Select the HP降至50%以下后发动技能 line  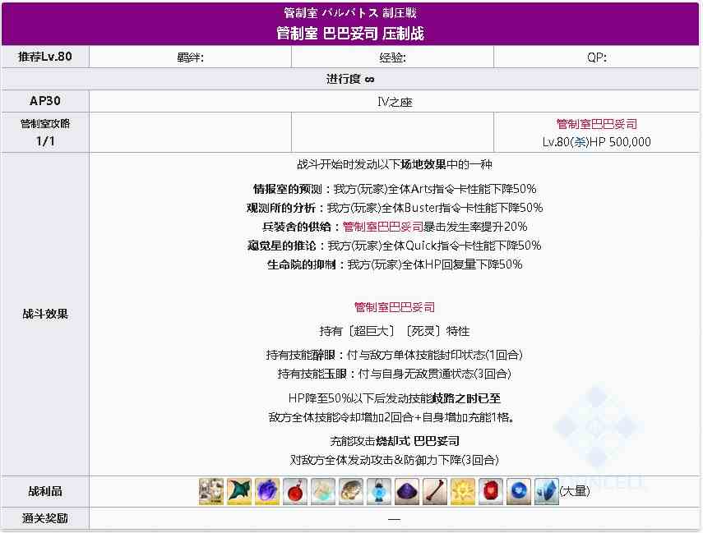[395, 397]
